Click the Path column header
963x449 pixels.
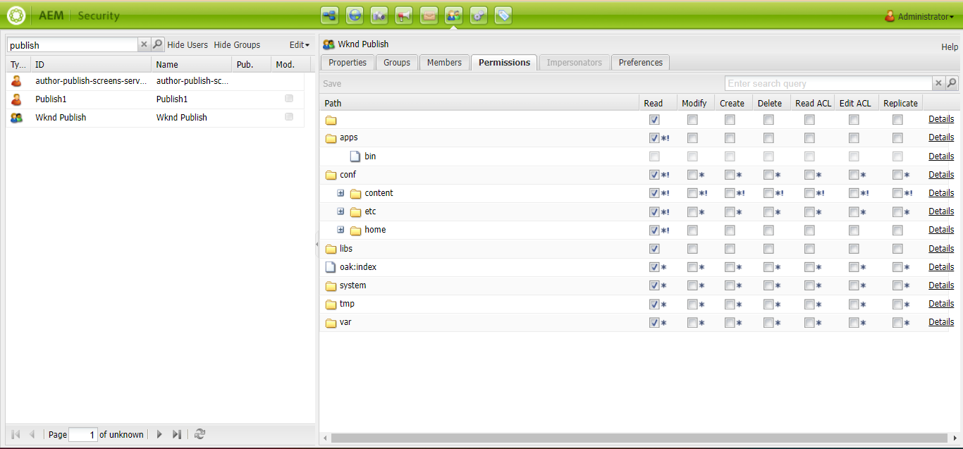tap(479, 103)
